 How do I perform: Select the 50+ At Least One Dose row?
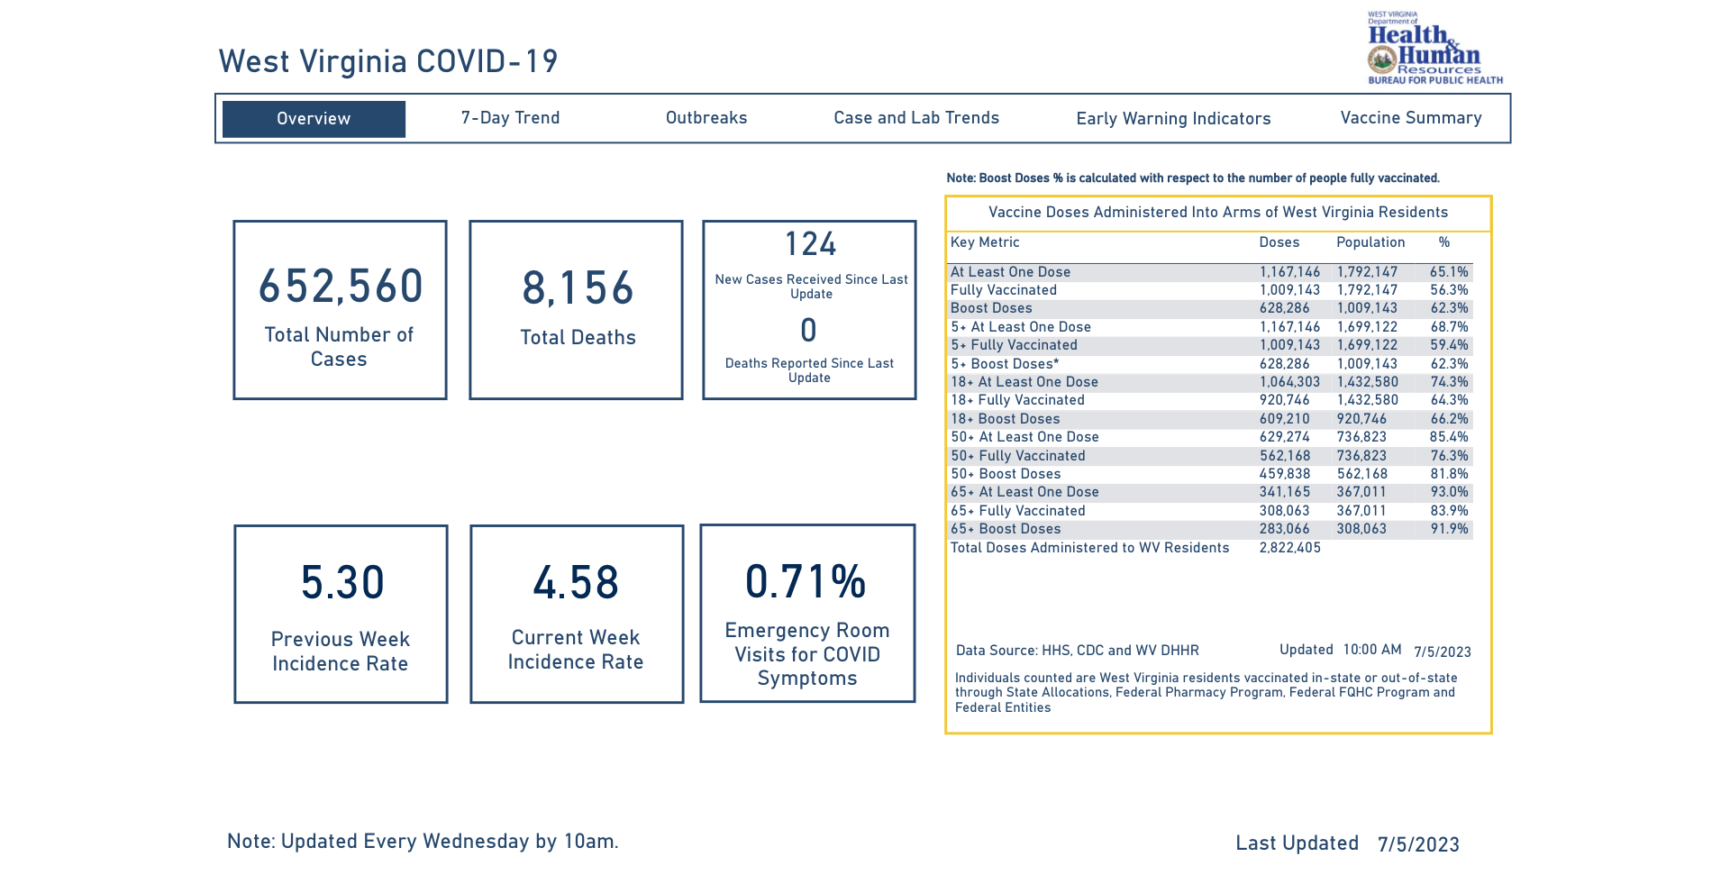click(1210, 437)
